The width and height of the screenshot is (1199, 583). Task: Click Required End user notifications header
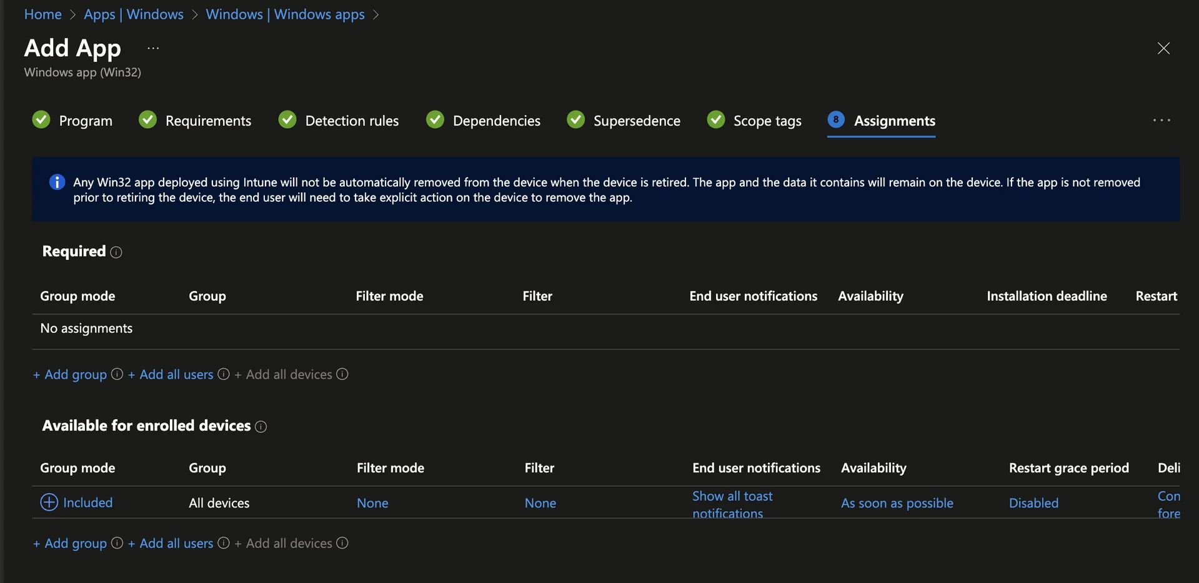[753, 296]
